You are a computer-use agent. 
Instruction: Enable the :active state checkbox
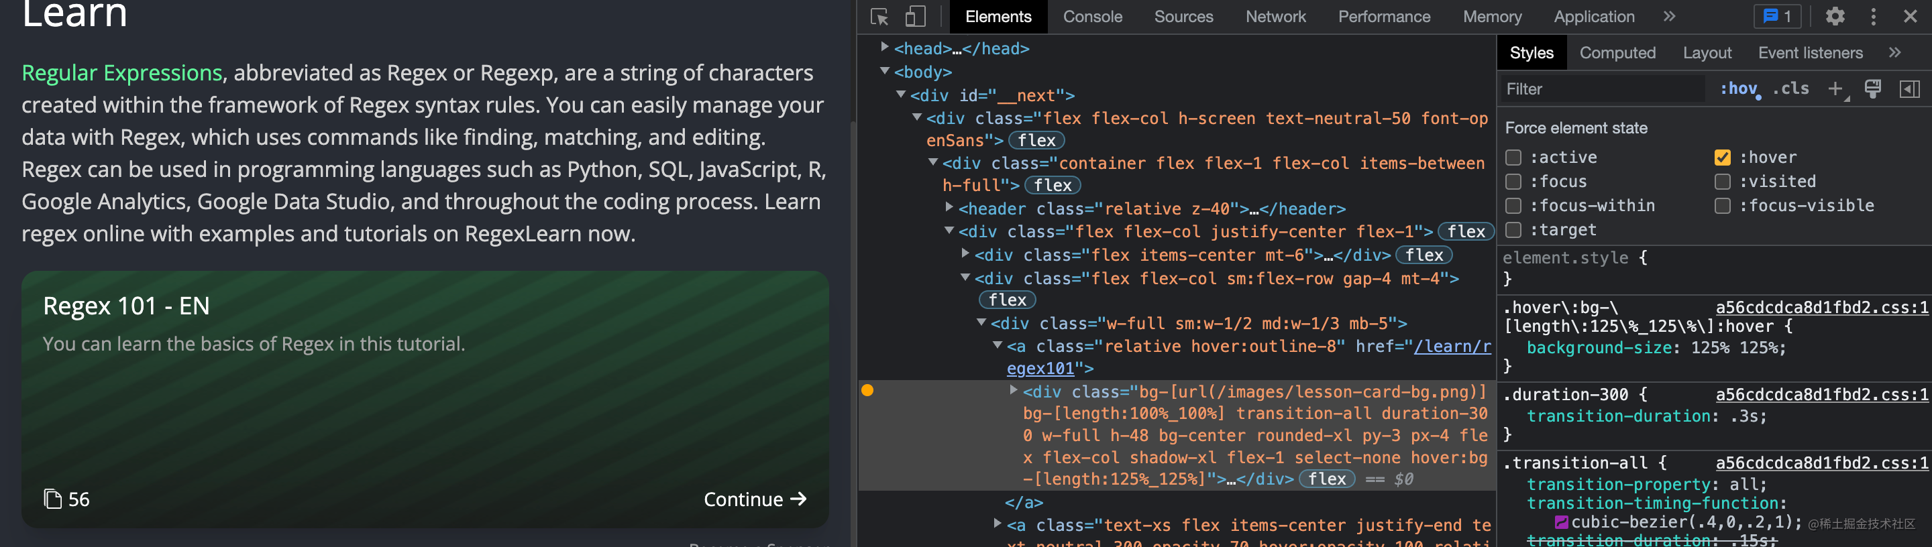pos(1513,158)
